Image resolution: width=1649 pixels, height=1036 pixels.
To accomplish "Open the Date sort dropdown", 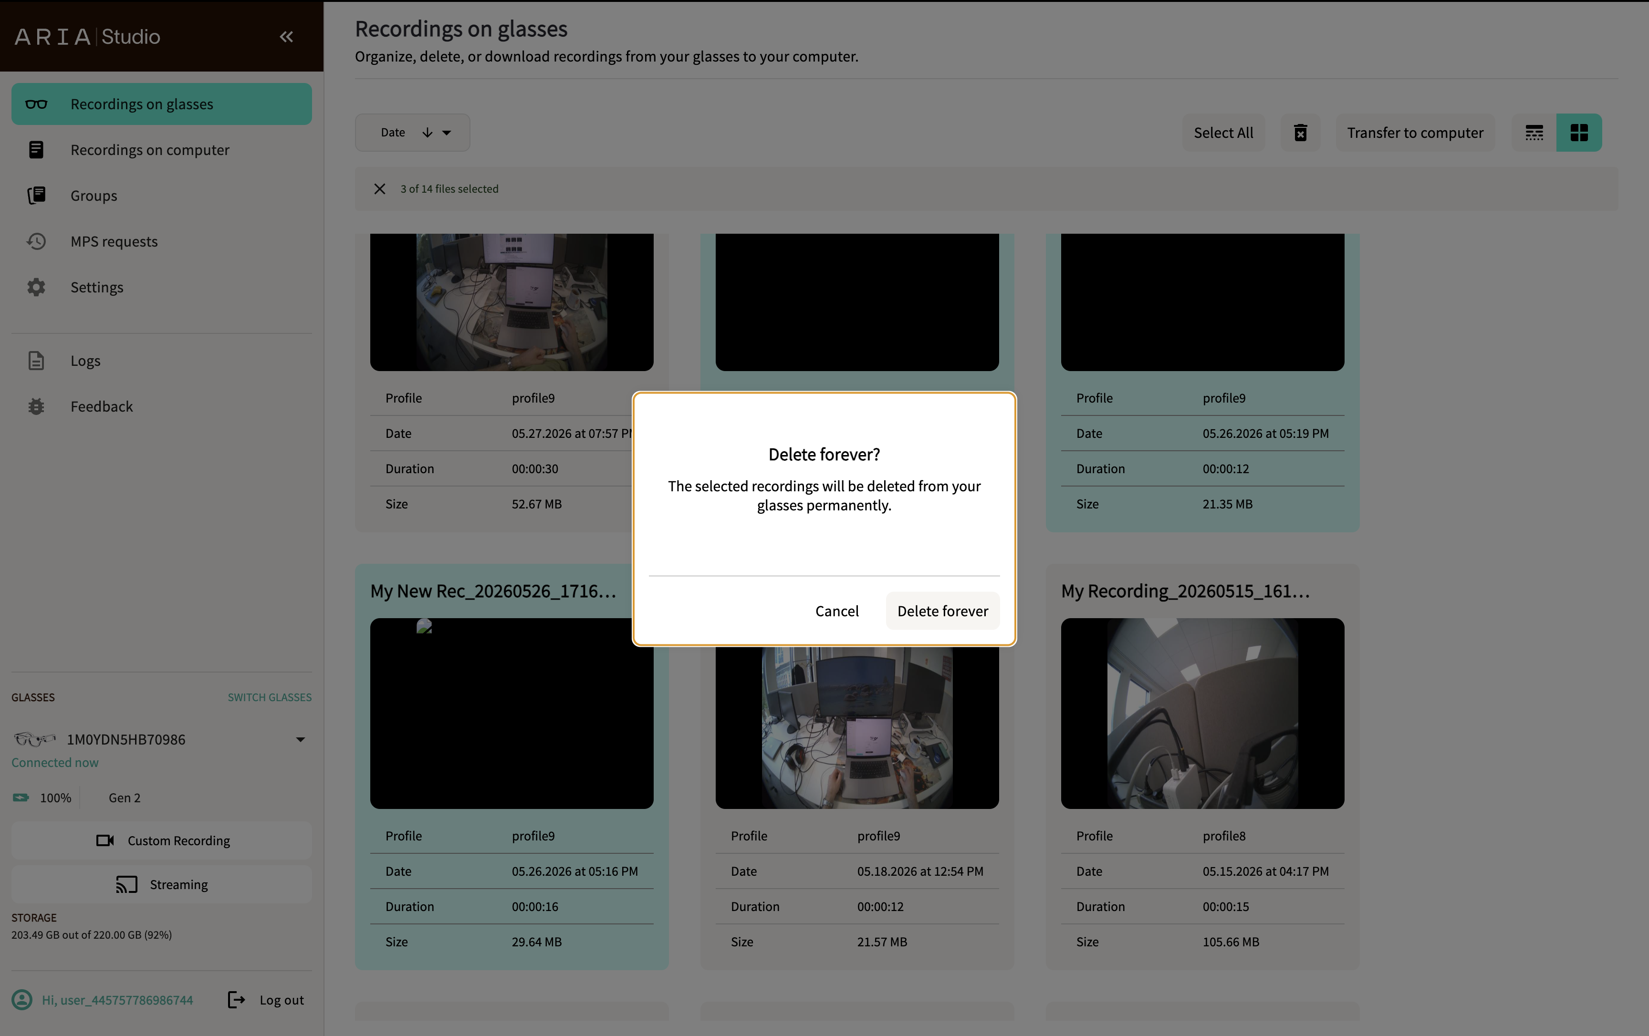I will [x=412, y=133].
